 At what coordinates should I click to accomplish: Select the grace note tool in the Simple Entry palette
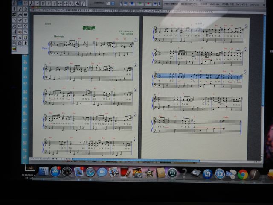[83, 3]
